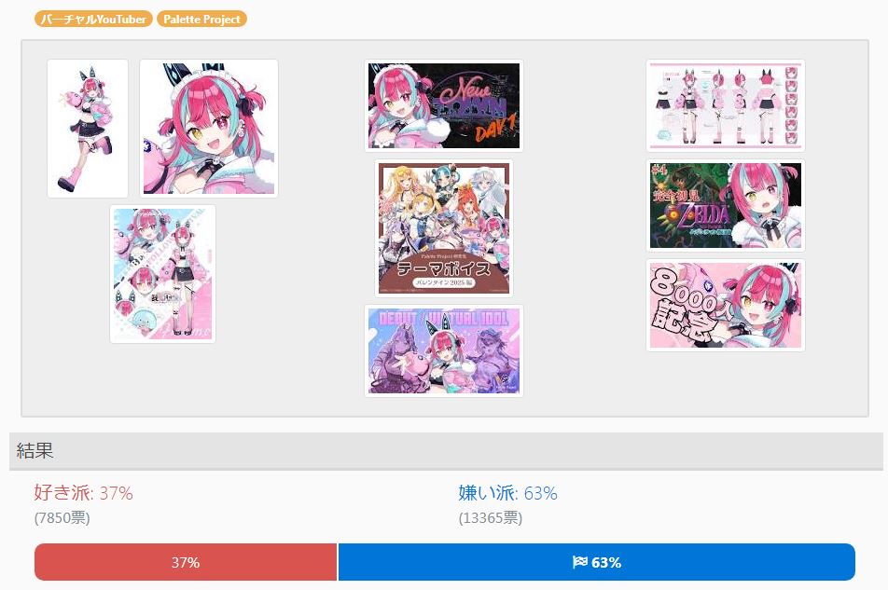
Task: Select the 嫌い派 63% label
Action: click(508, 493)
